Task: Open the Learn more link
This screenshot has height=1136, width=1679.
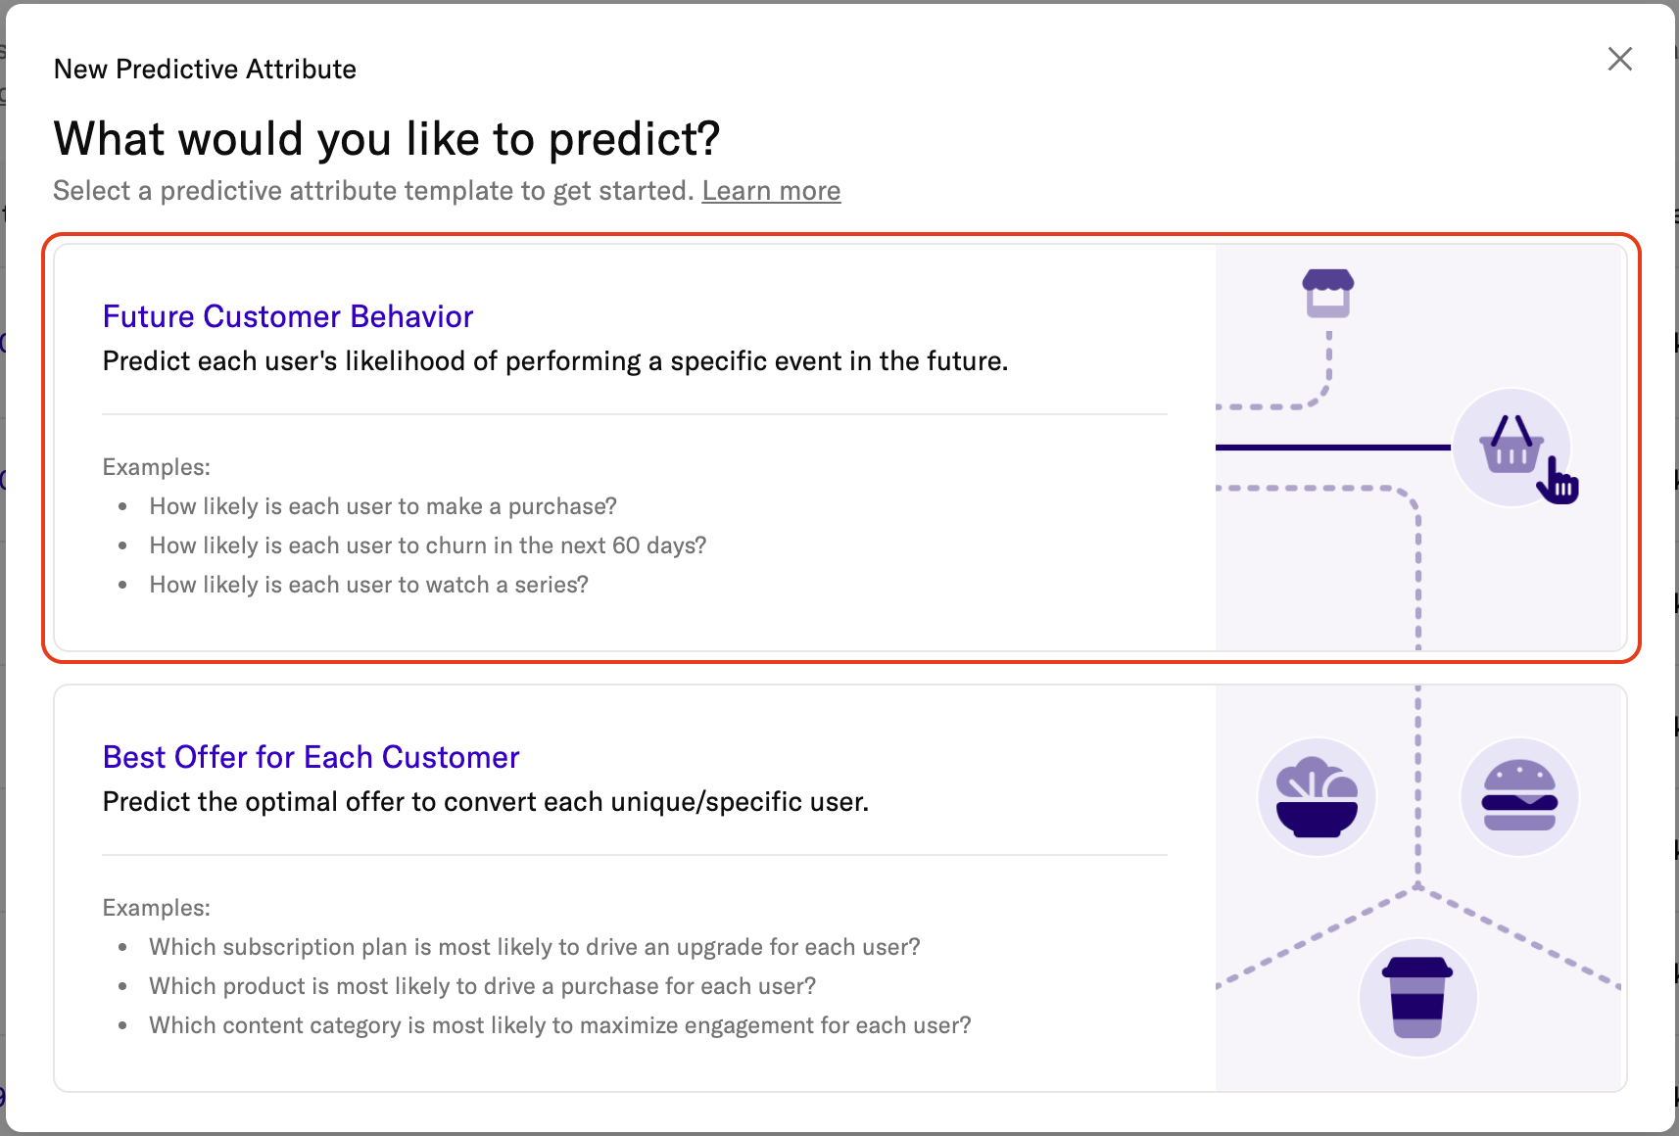Action: pos(771,191)
